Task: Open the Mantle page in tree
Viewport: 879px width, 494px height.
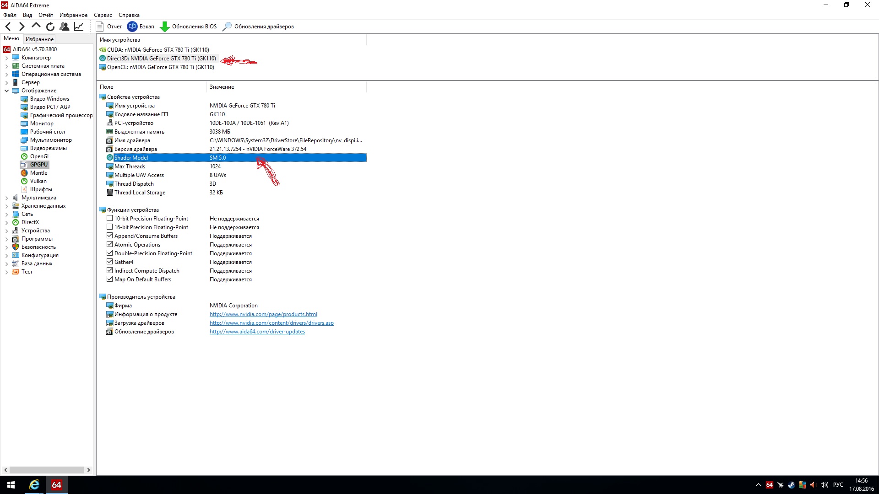Action: pyautogui.click(x=38, y=173)
